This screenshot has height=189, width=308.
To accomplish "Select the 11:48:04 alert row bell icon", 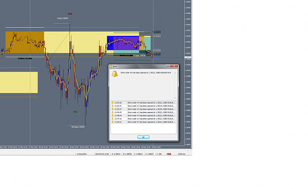I will (112, 115).
